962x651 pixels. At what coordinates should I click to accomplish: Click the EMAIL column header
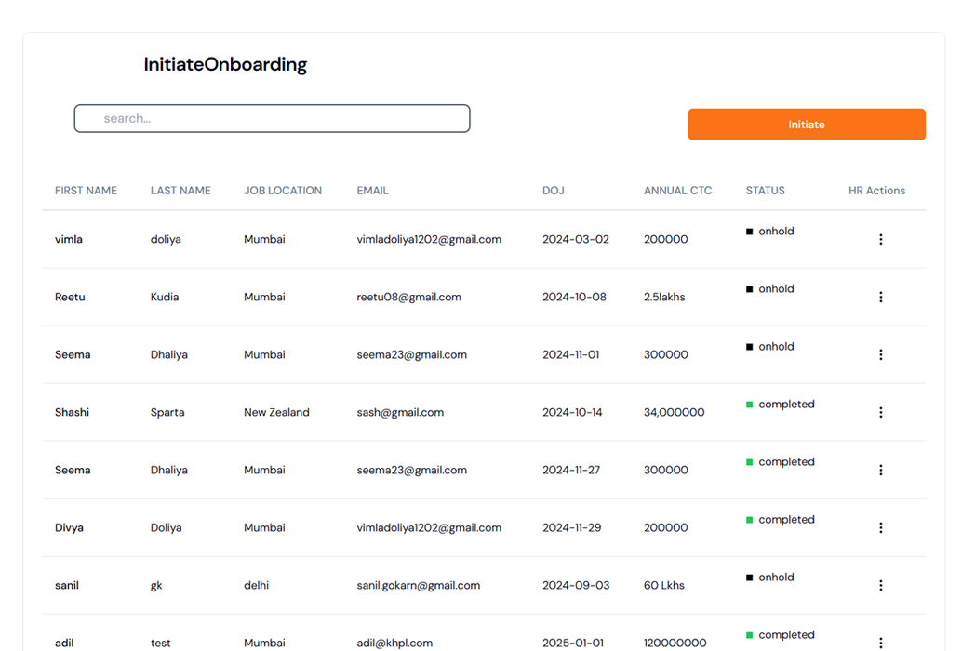click(372, 191)
